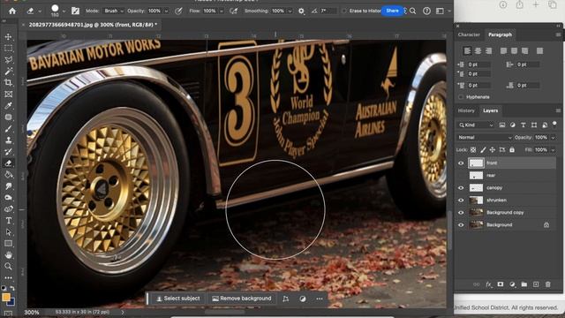Hide the canopy layer

point(461,188)
